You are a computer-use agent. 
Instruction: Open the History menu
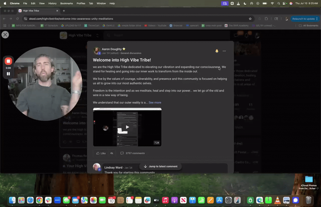tap(52, 3)
